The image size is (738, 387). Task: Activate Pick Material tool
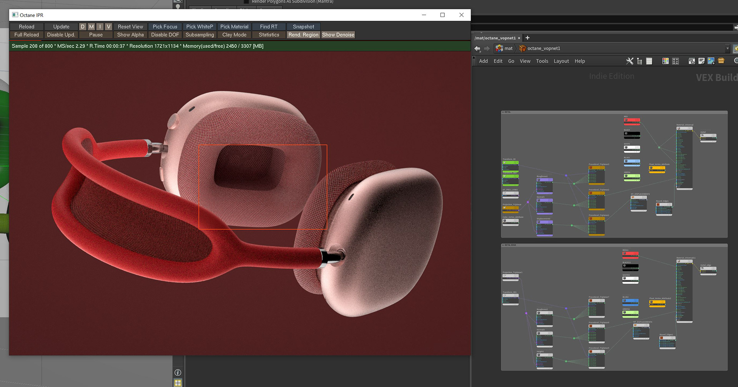pos(234,27)
